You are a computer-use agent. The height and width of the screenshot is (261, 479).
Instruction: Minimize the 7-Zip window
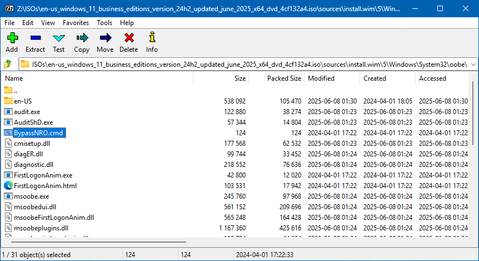[x=415, y=8]
